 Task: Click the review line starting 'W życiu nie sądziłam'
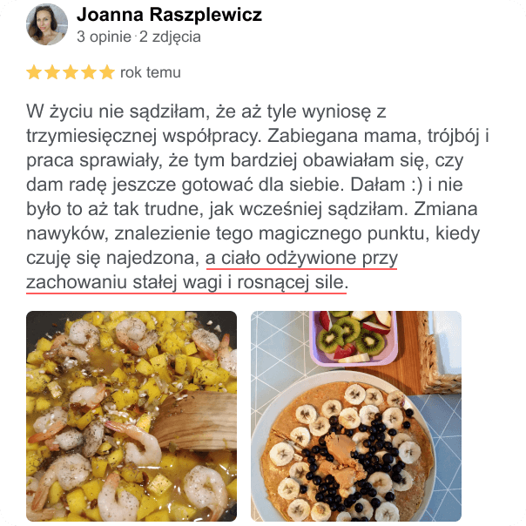pyautogui.click(x=206, y=111)
